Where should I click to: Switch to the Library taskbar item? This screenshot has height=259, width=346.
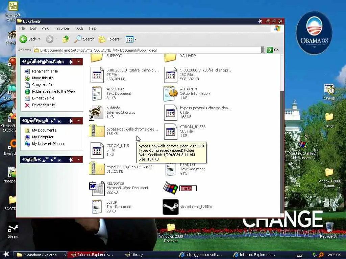click(x=134, y=255)
